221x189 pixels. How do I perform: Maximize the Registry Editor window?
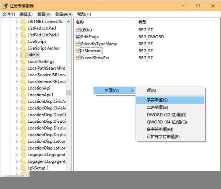tap(198, 6)
